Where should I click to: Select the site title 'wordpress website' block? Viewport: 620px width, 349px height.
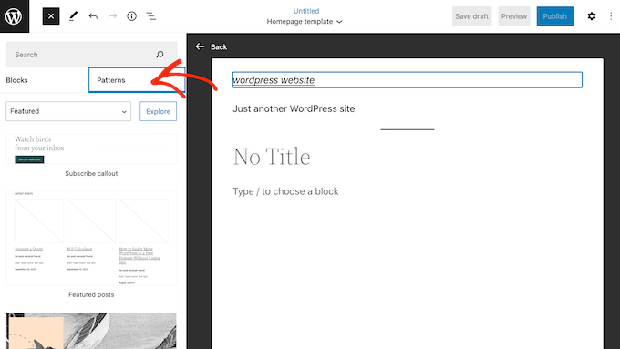point(408,80)
